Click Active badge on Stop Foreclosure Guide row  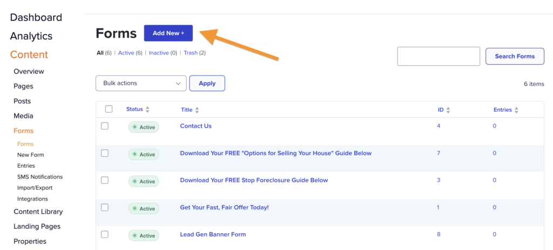click(144, 182)
